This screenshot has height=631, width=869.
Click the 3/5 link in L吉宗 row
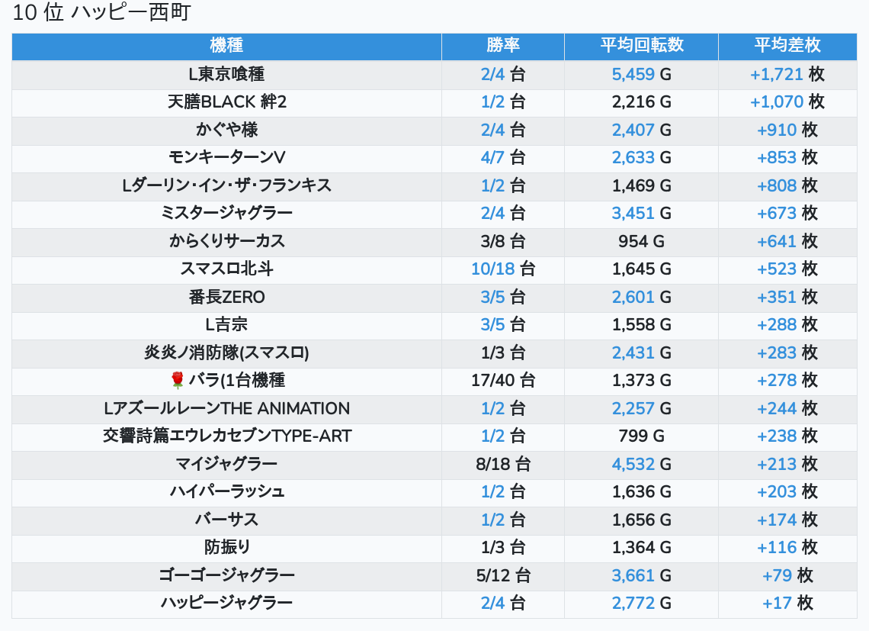click(492, 324)
